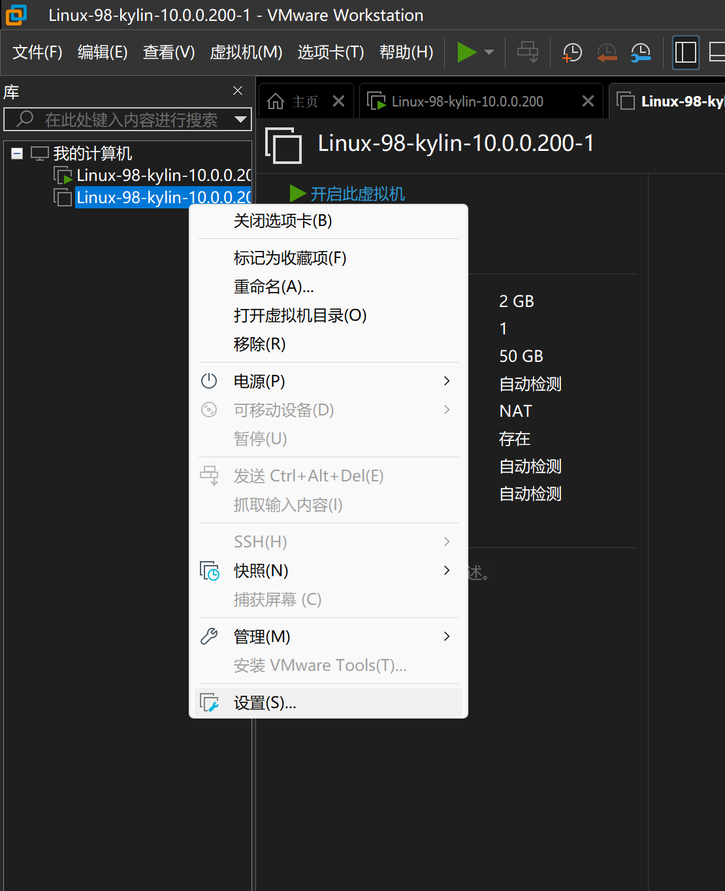
Task: Open the power options dropdown arrow in toolbar
Action: [489, 52]
